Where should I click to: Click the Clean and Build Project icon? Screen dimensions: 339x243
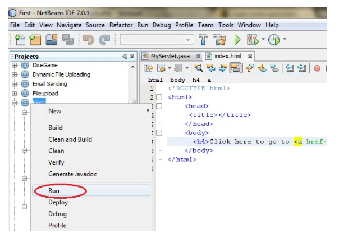220,40
